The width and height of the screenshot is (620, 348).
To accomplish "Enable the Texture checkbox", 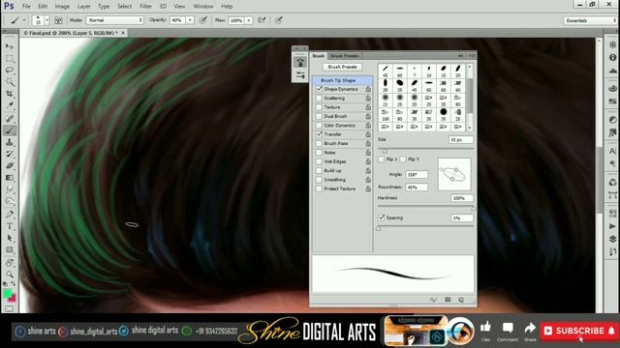I will tap(319, 107).
